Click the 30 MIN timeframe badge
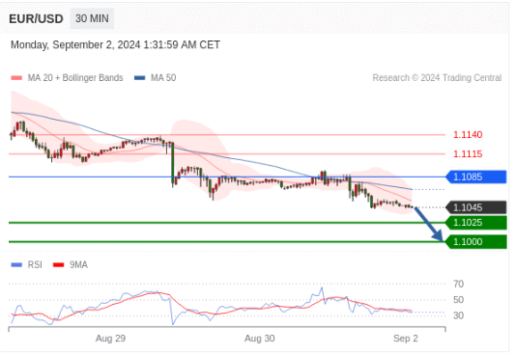The width and height of the screenshot is (516, 355). [92, 18]
